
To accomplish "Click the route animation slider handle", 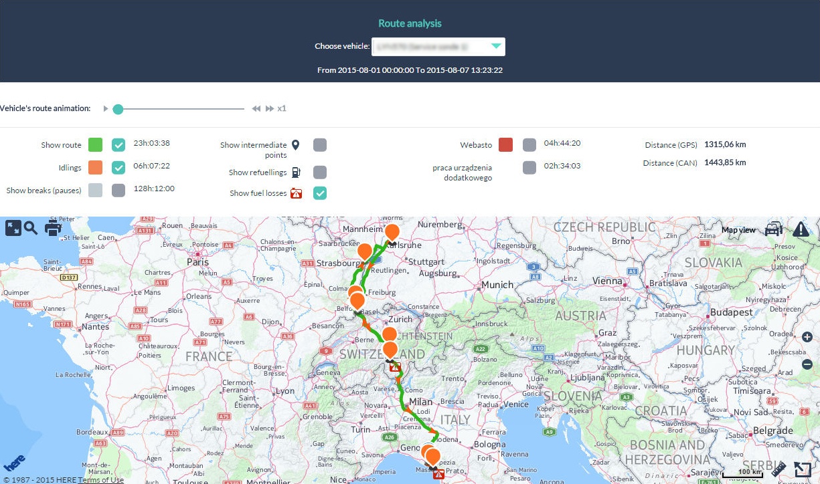I will coord(118,109).
